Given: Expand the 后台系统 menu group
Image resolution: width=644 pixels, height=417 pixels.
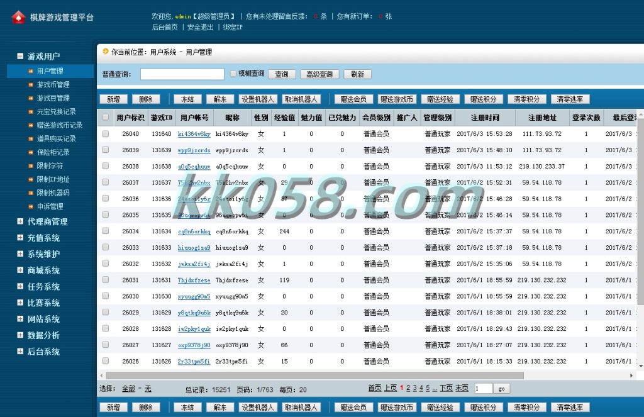Looking at the screenshot, I should click(x=20, y=351).
